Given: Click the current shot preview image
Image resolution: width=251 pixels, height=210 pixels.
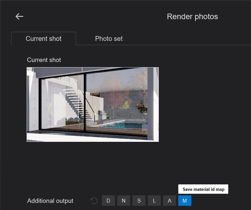Looking at the screenshot, I should [x=93, y=104].
